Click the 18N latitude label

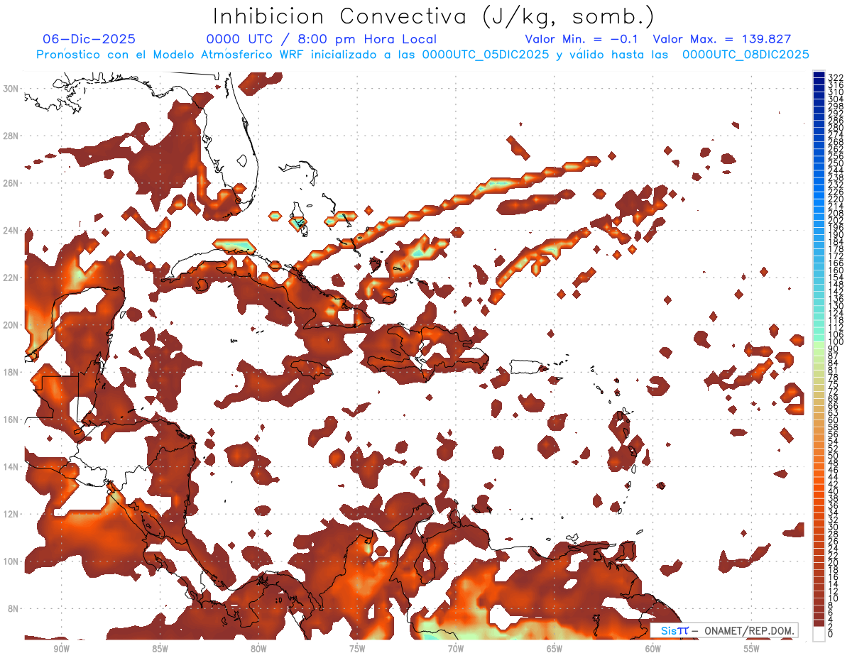pos(12,372)
